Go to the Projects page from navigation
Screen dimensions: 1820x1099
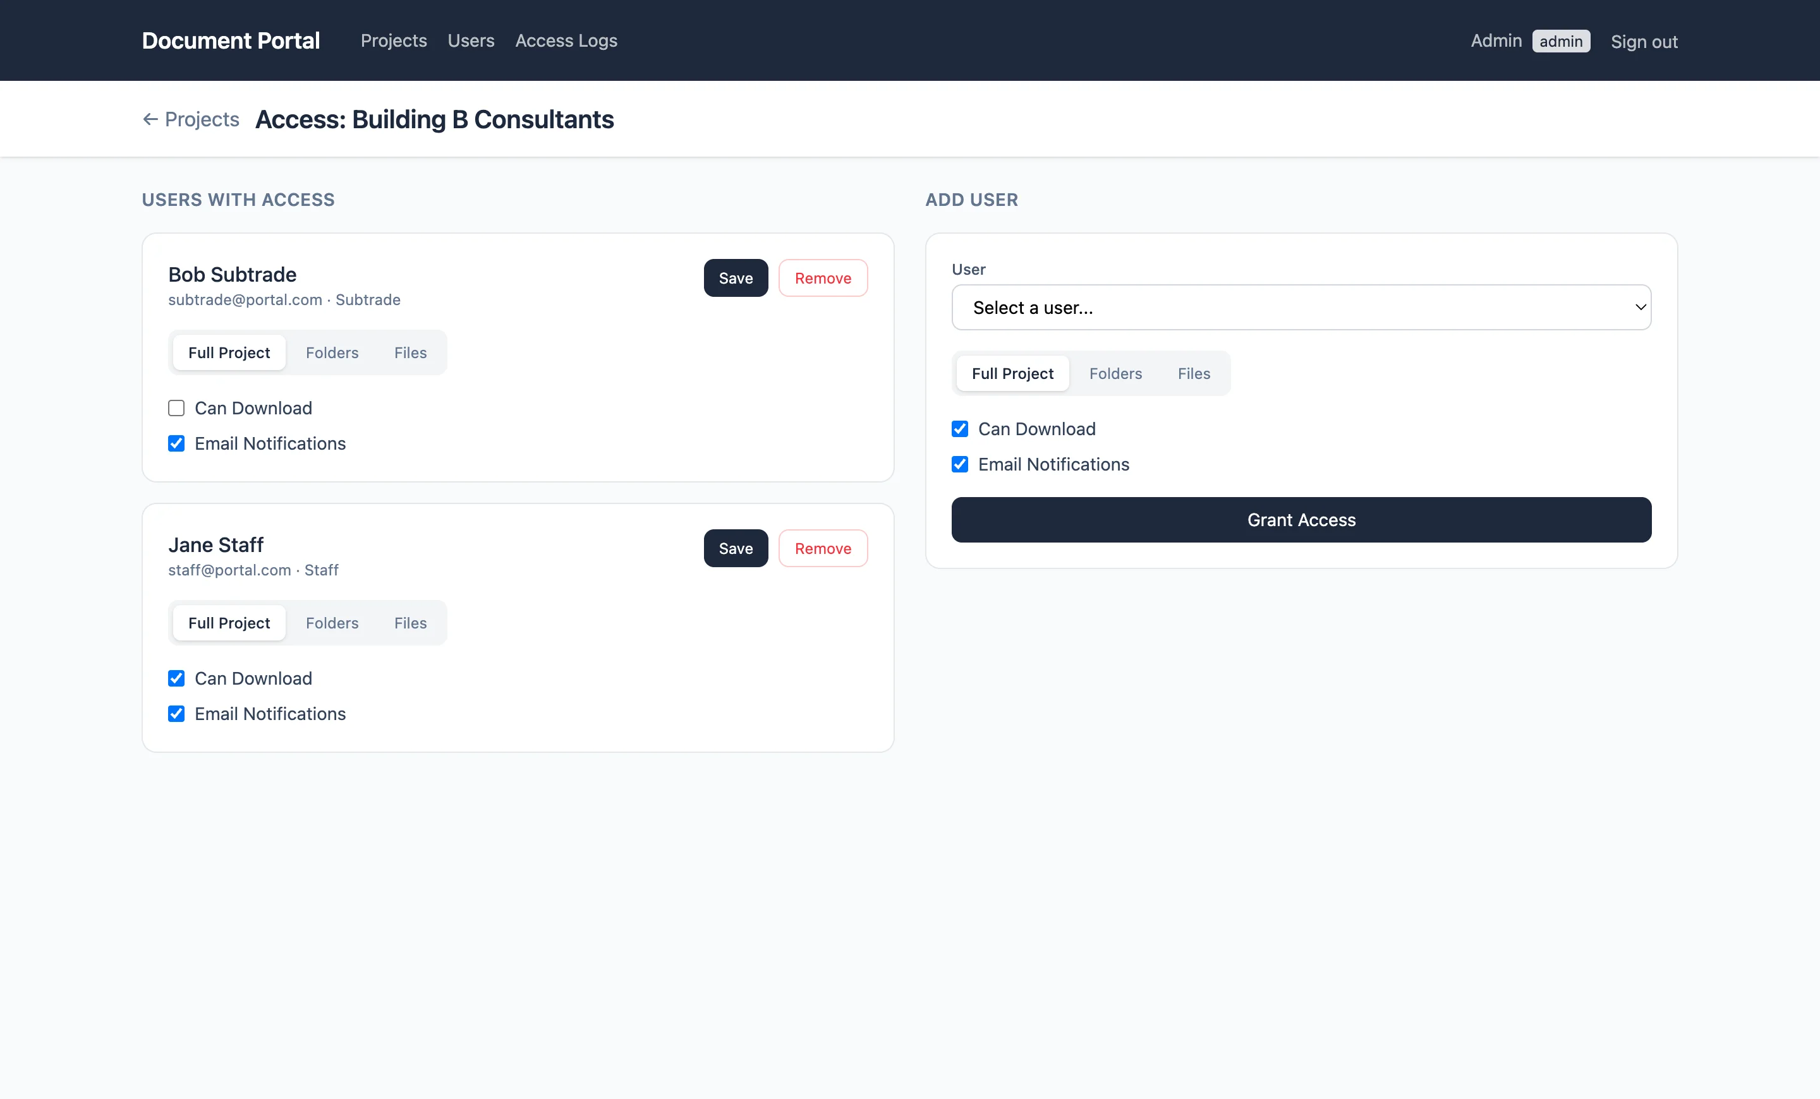coord(393,40)
